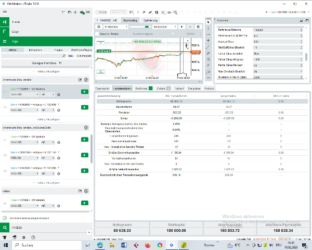The image size is (312, 250).
Task: Open settings gear for the first kicstar bot group
Action: [x=86, y=80]
